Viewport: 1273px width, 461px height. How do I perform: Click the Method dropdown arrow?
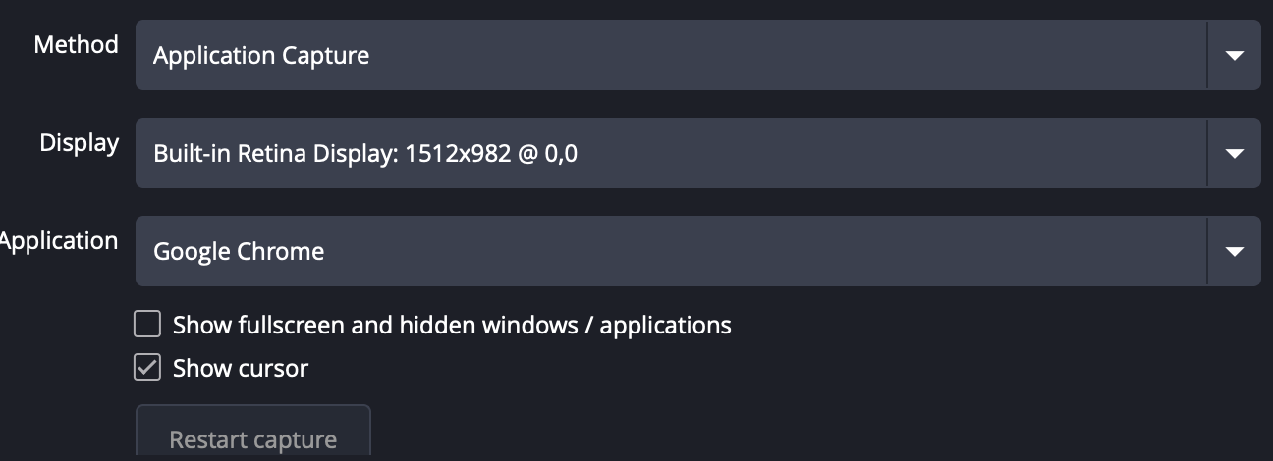[1235, 55]
